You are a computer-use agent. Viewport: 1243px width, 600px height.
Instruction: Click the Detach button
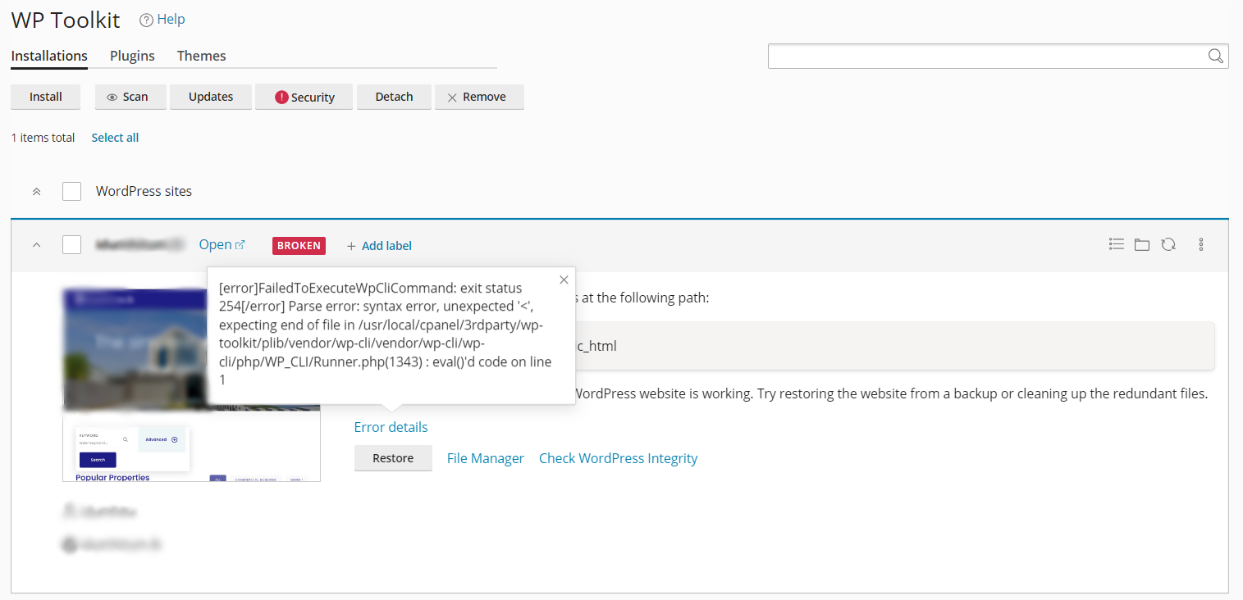click(x=394, y=97)
